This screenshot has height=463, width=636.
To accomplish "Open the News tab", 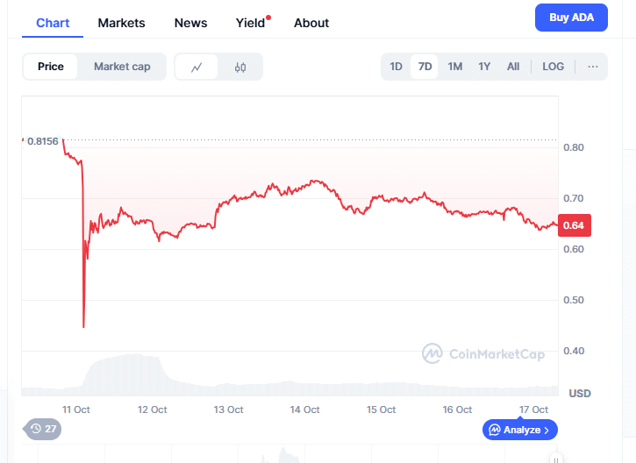I will 190,23.
